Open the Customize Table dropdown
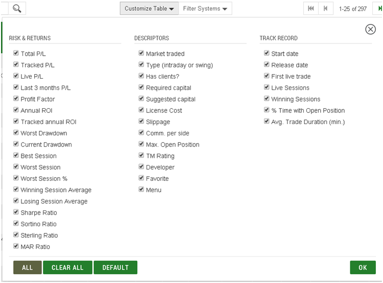The width and height of the screenshot is (383, 283). click(149, 9)
